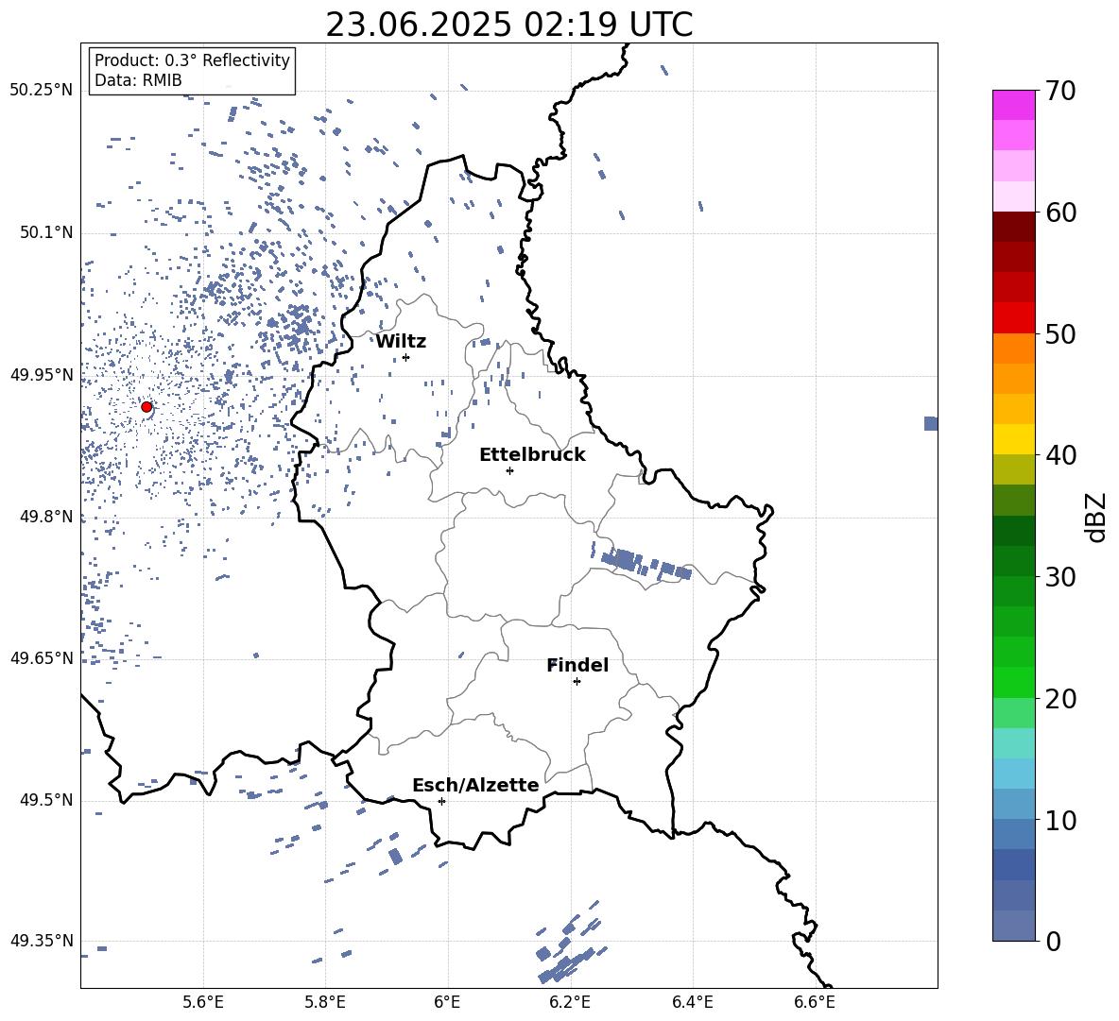Viewport: 1119px width, 1021px height.
Task: Click the 49.5°N latitude label
Action: click(x=45, y=800)
